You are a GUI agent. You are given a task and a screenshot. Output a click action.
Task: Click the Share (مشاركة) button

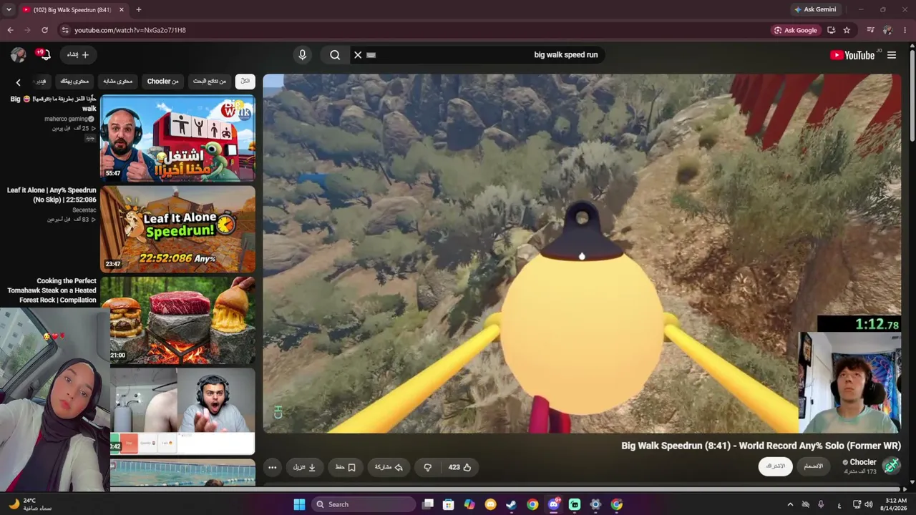389,467
